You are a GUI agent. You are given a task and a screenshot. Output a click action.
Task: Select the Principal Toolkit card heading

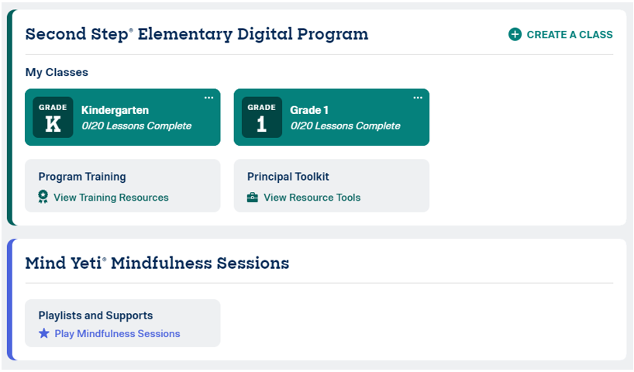[x=288, y=177]
